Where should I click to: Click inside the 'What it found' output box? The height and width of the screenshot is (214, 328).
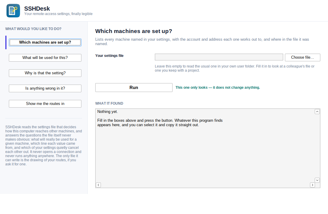(208, 148)
